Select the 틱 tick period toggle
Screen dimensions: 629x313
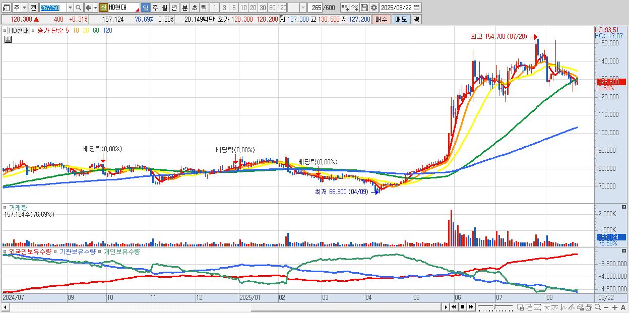[x=204, y=8]
